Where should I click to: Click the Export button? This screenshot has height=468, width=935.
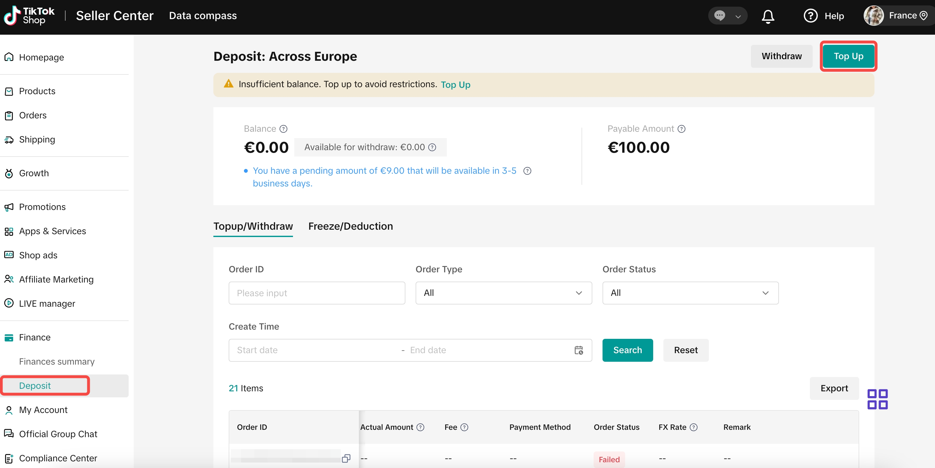tap(834, 388)
